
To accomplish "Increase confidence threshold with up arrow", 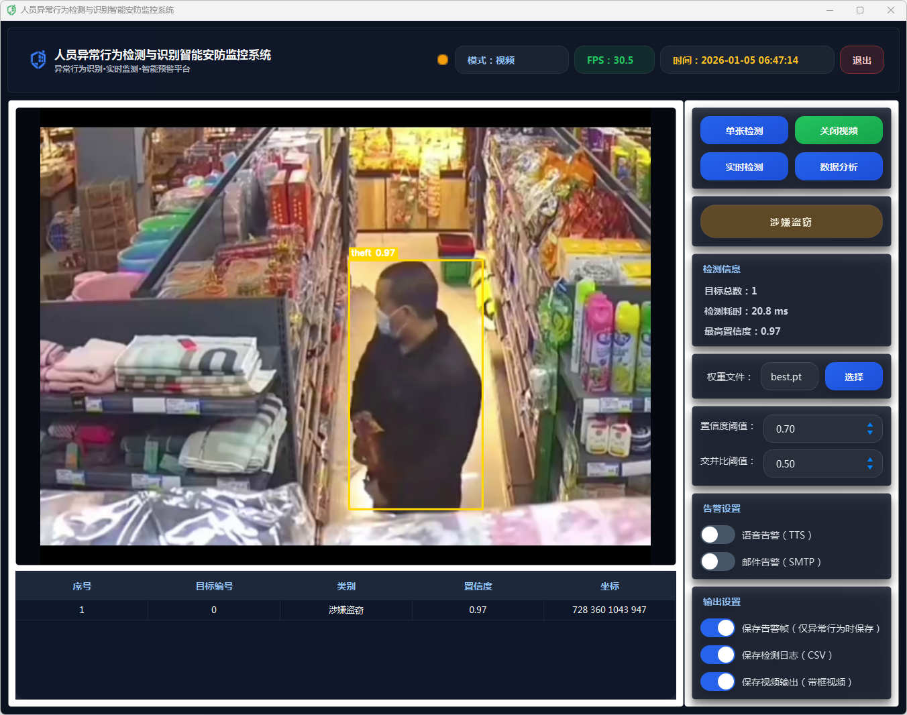I will pyautogui.click(x=870, y=425).
